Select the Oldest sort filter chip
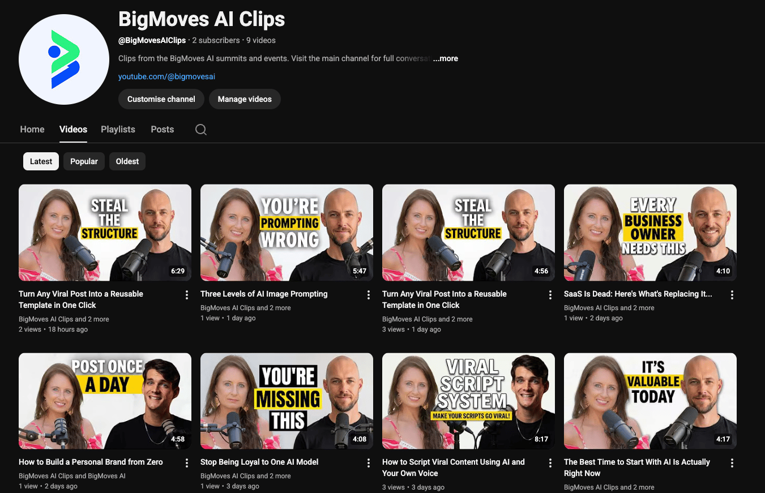The height and width of the screenshot is (493, 765). click(127, 161)
